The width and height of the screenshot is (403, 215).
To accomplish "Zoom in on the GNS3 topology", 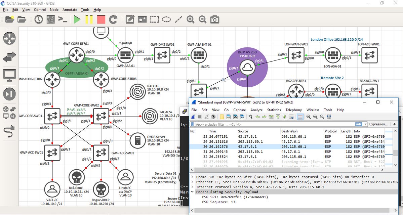I will click(190, 19).
